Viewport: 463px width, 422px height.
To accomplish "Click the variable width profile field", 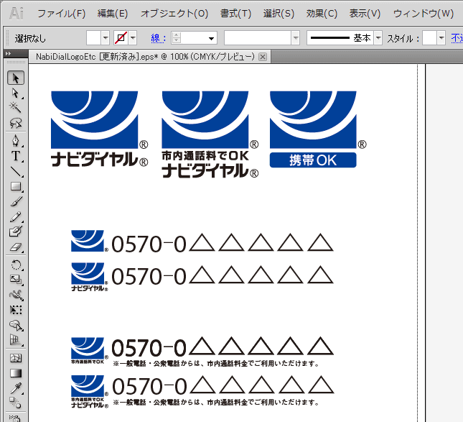I will coord(258,38).
